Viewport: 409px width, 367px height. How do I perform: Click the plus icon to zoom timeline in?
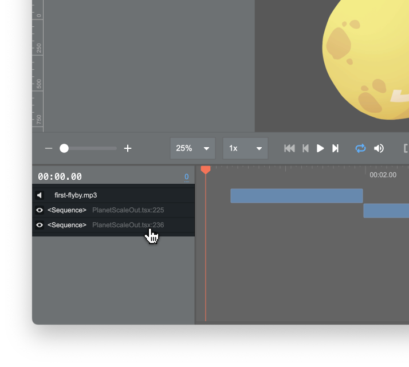tap(128, 148)
